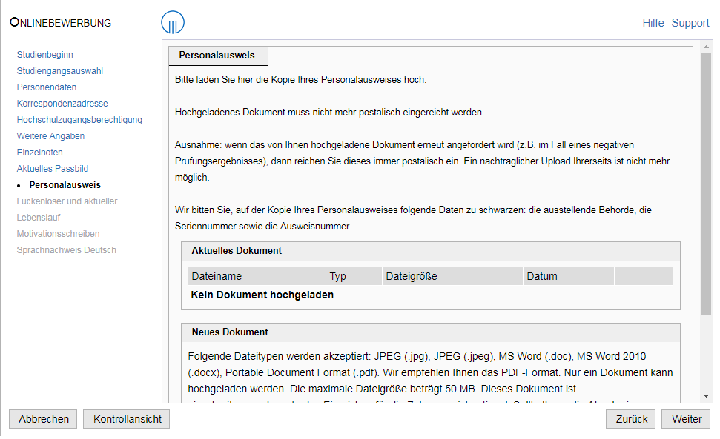Click the Dateigröße column header

pyautogui.click(x=452, y=276)
